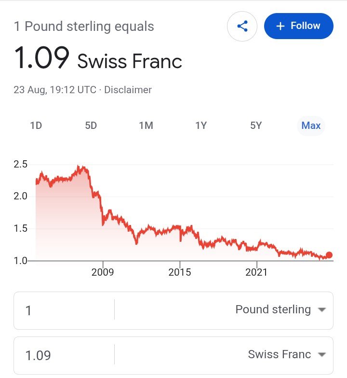Show the 1M chart range
The height and width of the screenshot is (378, 347).
coord(146,126)
